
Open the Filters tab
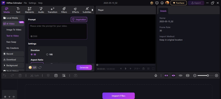tap(64, 10)
